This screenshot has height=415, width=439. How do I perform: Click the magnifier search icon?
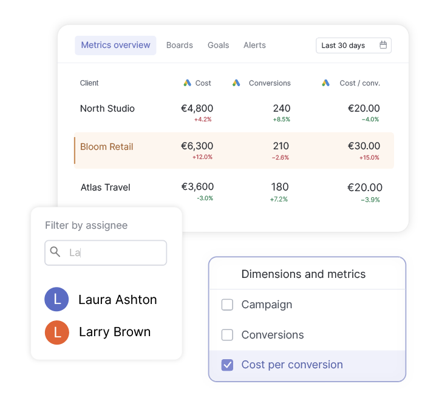(x=55, y=252)
